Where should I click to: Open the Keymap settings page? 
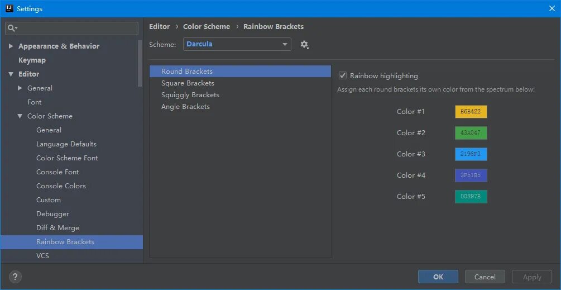pos(32,60)
